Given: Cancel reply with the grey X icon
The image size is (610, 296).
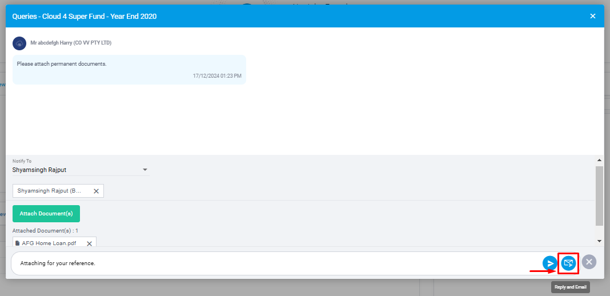Looking at the screenshot, I should tap(589, 262).
